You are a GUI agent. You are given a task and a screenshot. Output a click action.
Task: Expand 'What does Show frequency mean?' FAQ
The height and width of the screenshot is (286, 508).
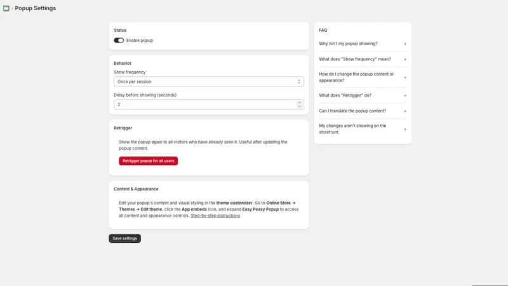[x=363, y=59]
